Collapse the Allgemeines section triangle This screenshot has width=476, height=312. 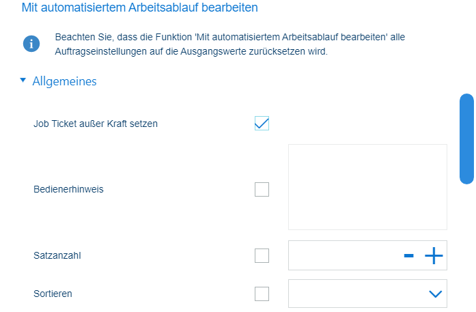coord(23,81)
